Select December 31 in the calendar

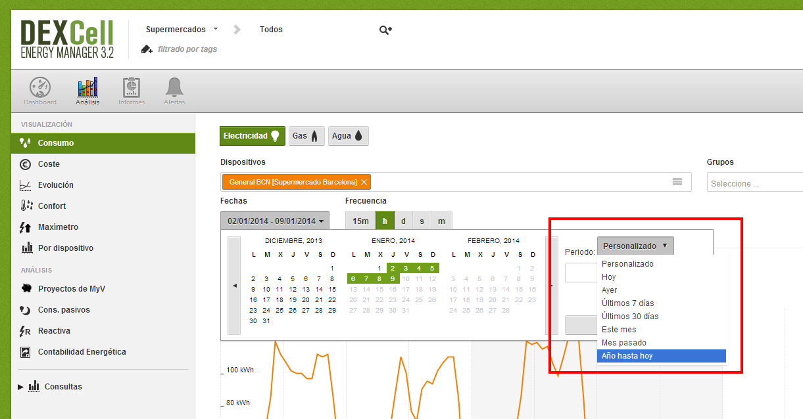266,321
